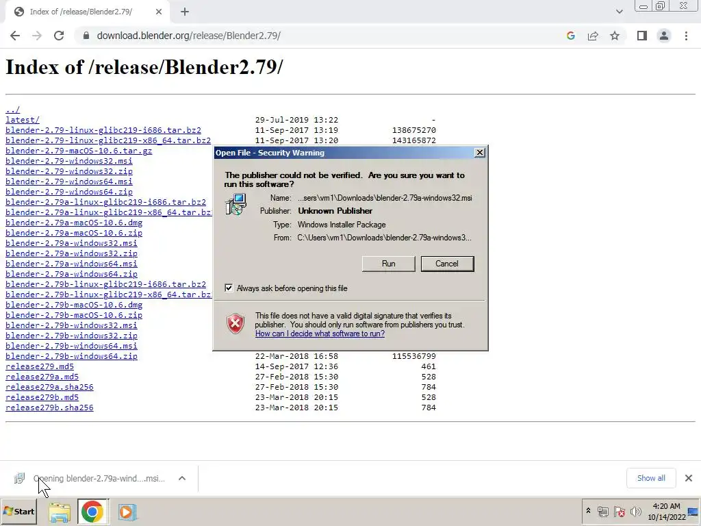Click the network tray icon
The image size is (701, 526).
click(602, 511)
